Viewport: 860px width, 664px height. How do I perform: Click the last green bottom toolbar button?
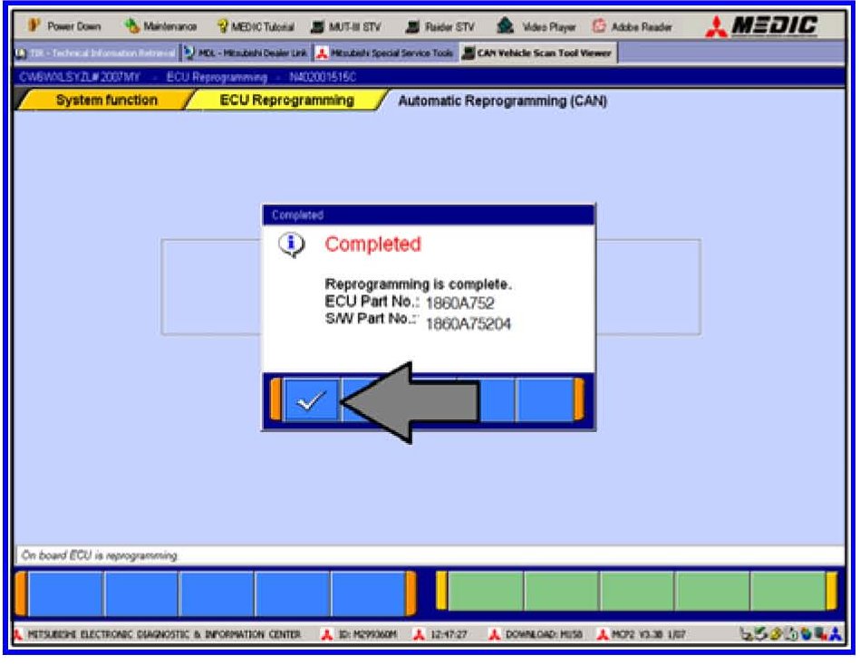[x=787, y=592]
